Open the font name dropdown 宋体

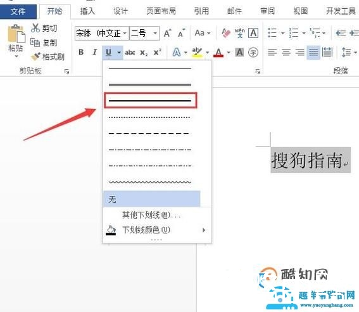point(125,33)
